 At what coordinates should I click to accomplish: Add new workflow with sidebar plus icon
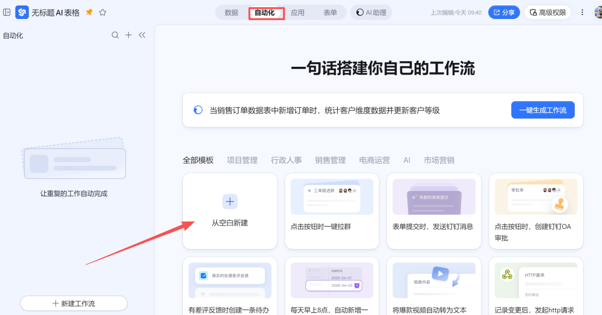click(x=129, y=35)
